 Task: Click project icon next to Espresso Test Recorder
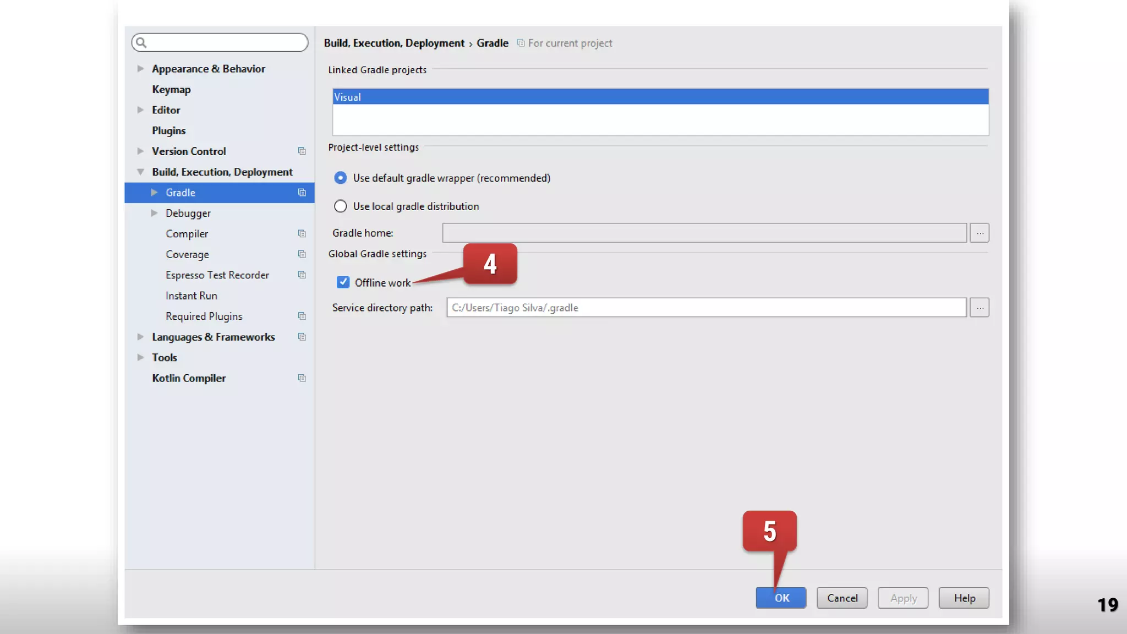[x=302, y=275]
